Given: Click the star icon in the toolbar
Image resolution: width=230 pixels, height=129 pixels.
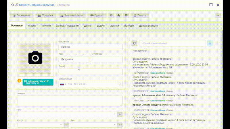Looking at the screenshot, I should tap(118, 15).
